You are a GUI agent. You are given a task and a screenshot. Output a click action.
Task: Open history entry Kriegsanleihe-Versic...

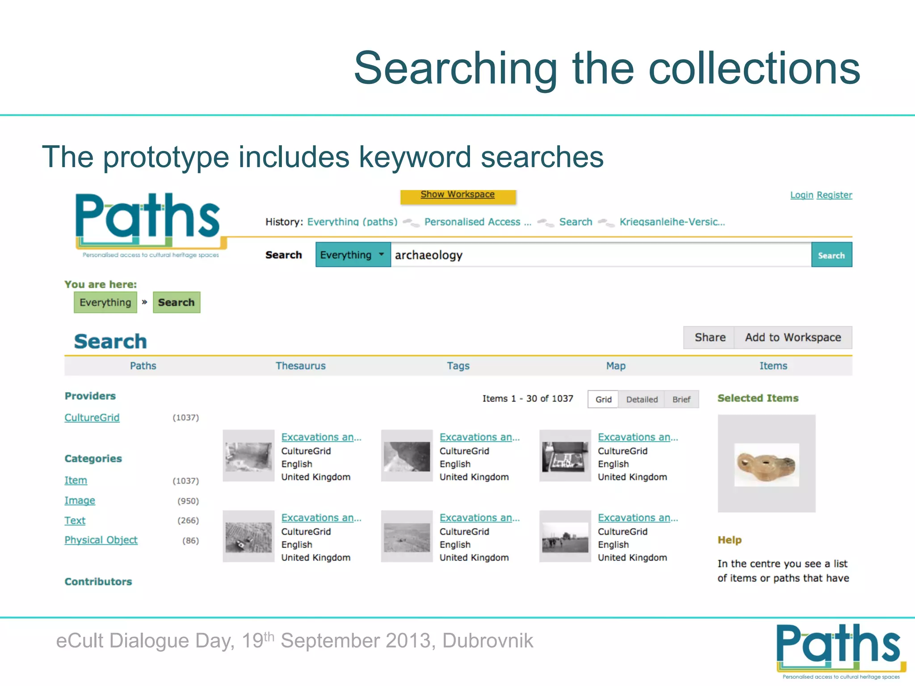coord(672,222)
